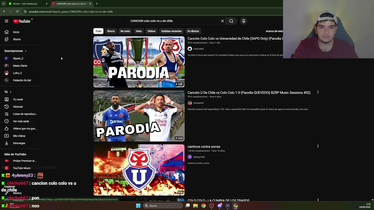This screenshot has height=210, width=374.
Task: Play the blue and white jerseys parodia thumbnail
Action: click(139, 116)
